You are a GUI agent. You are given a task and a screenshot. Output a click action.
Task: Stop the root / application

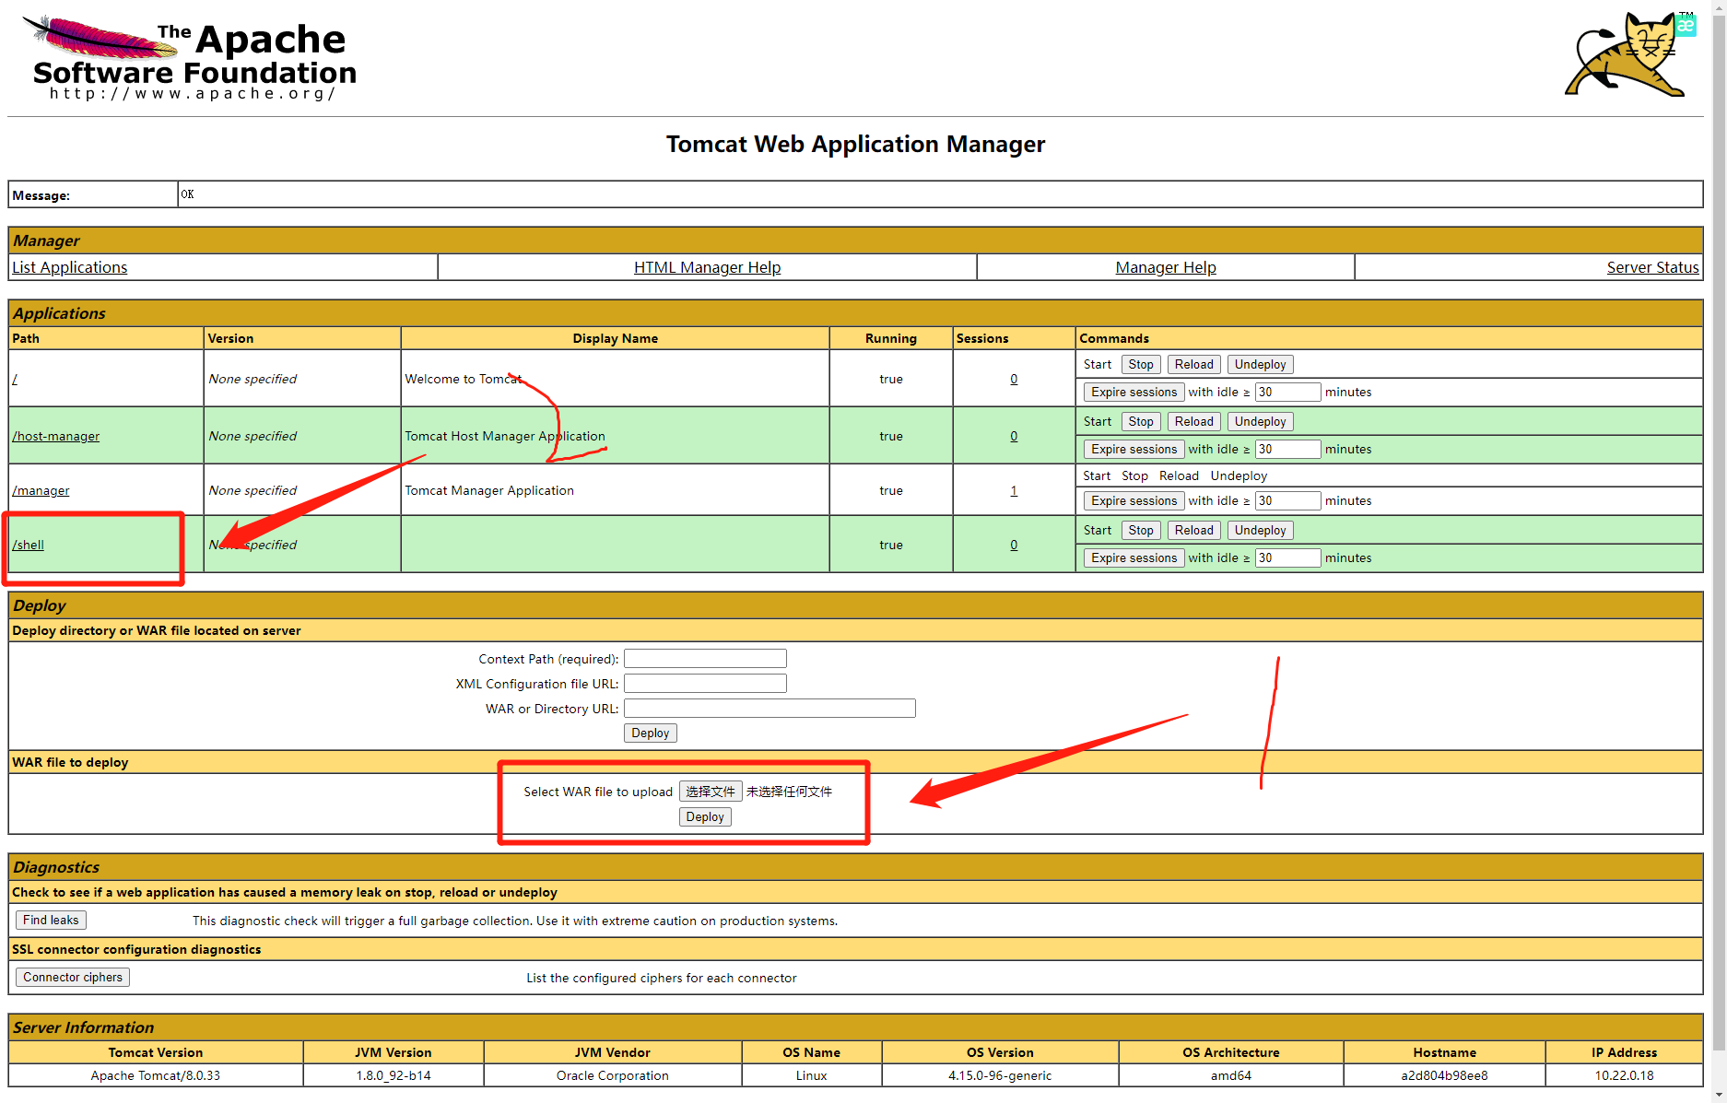point(1141,365)
